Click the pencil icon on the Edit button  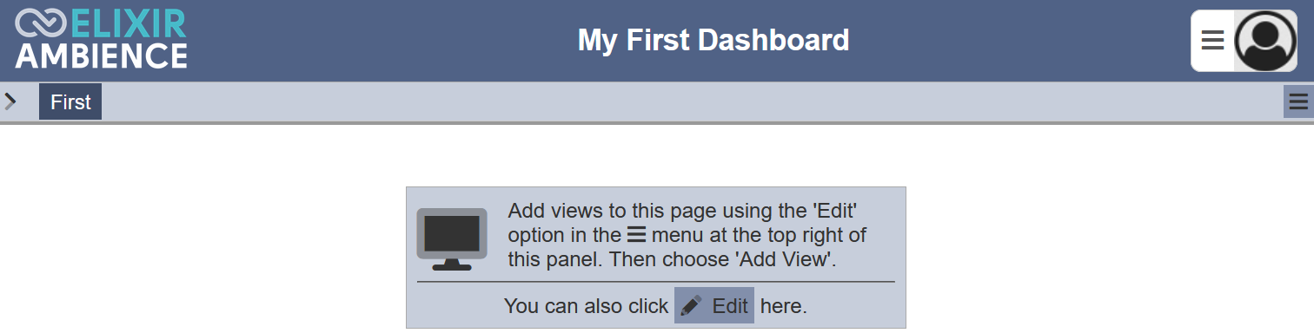[x=691, y=306]
